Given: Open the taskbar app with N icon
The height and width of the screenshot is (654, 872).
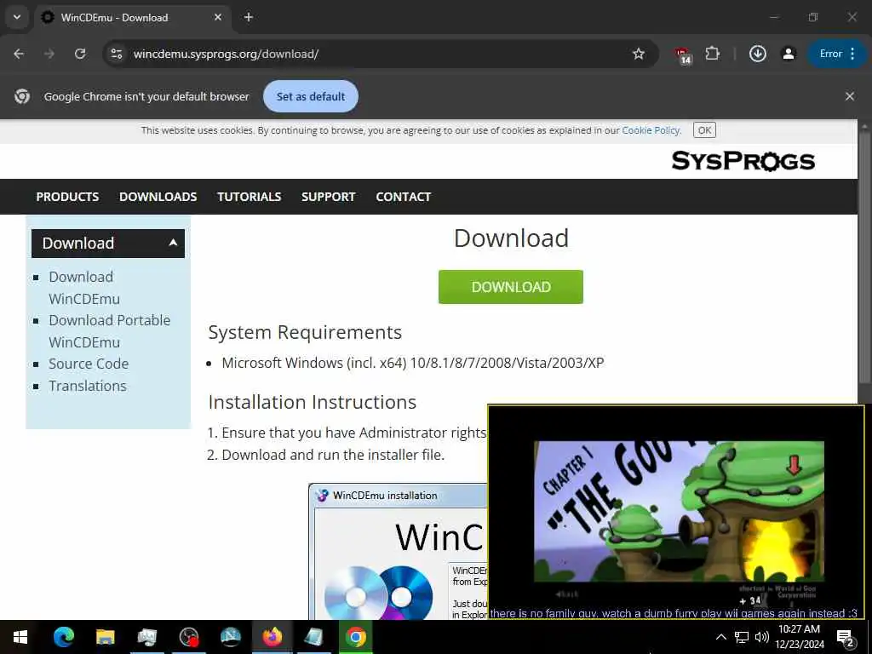Looking at the screenshot, I should coord(230,637).
